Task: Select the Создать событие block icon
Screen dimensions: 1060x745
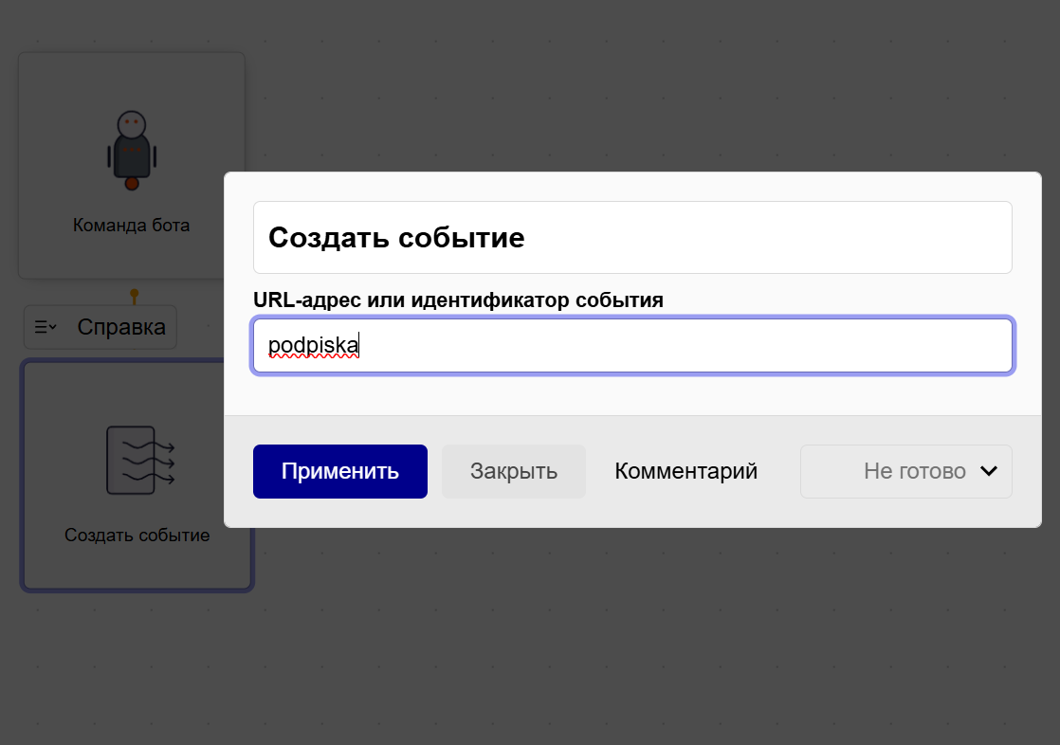Action: click(140, 461)
